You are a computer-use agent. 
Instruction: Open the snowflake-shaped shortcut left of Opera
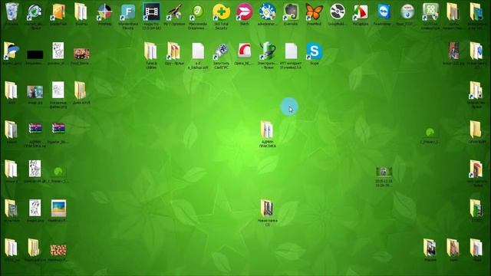221,51
